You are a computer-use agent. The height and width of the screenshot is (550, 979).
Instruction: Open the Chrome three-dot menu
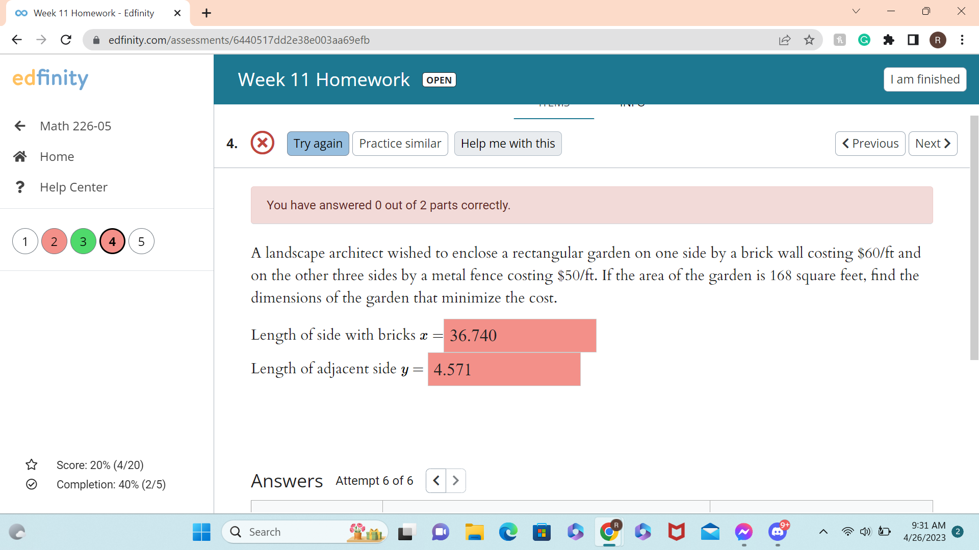coord(962,40)
